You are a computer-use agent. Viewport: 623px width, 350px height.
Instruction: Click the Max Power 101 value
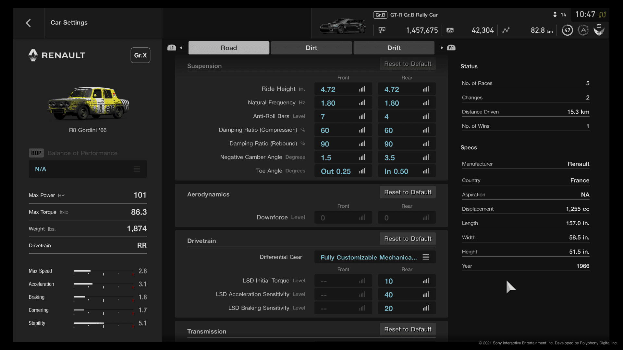(x=140, y=195)
